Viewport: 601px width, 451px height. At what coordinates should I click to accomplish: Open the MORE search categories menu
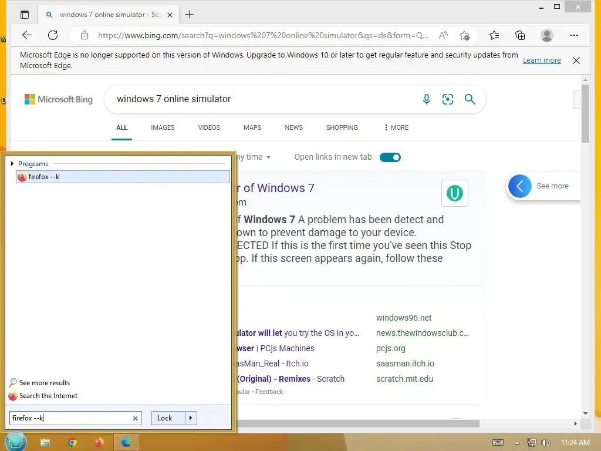(396, 127)
